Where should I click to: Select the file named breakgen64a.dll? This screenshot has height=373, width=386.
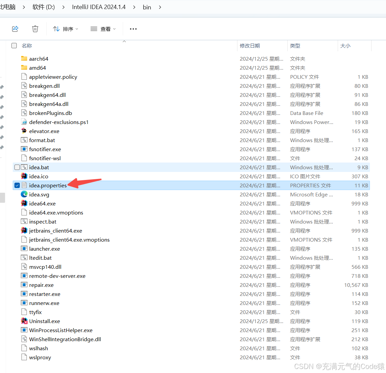coord(49,104)
